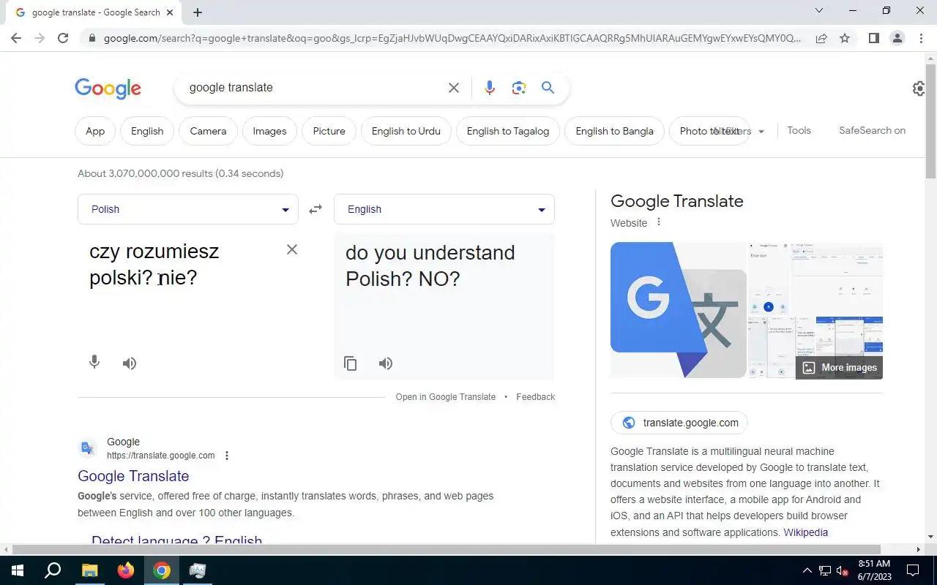Click the vertical page scrollbar
The width and height of the screenshot is (937, 585).
[x=930, y=121]
